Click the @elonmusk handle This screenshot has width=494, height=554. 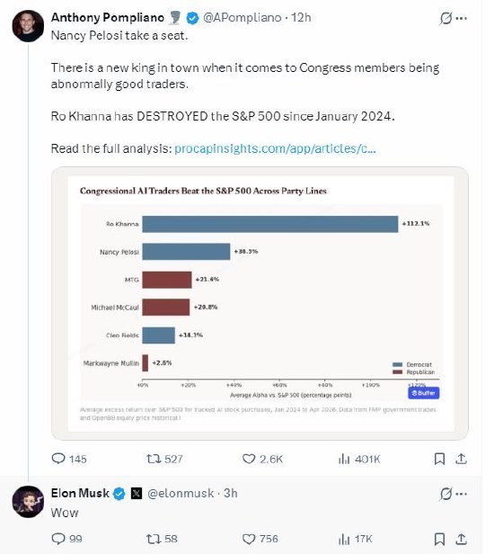(181, 493)
